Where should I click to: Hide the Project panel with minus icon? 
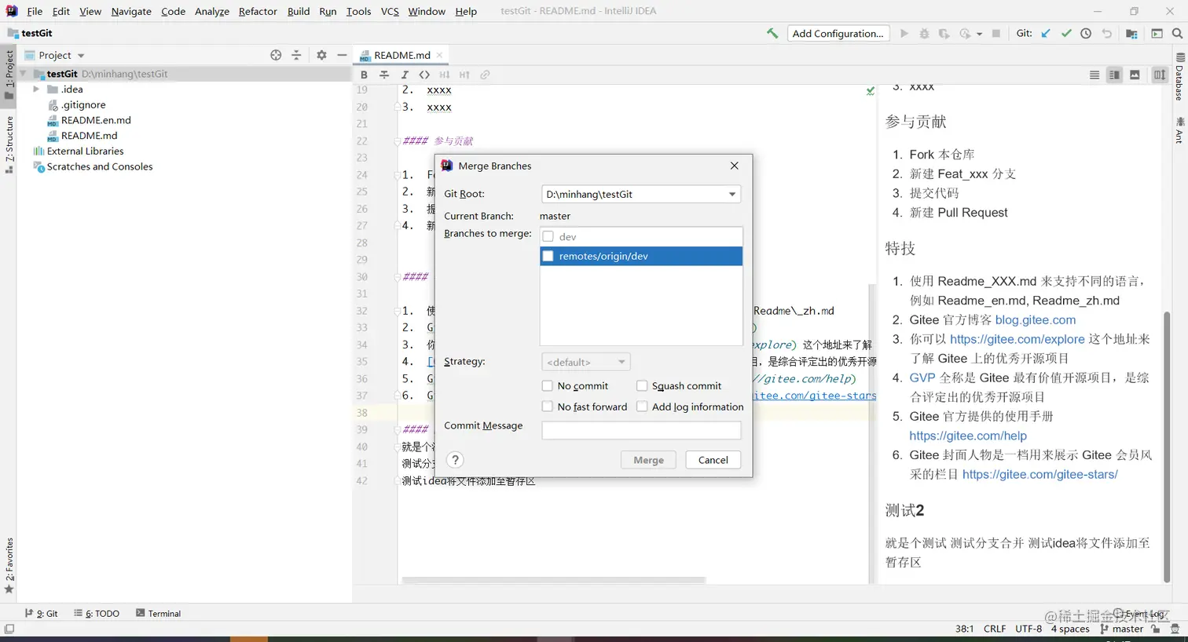[x=342, y=55]
